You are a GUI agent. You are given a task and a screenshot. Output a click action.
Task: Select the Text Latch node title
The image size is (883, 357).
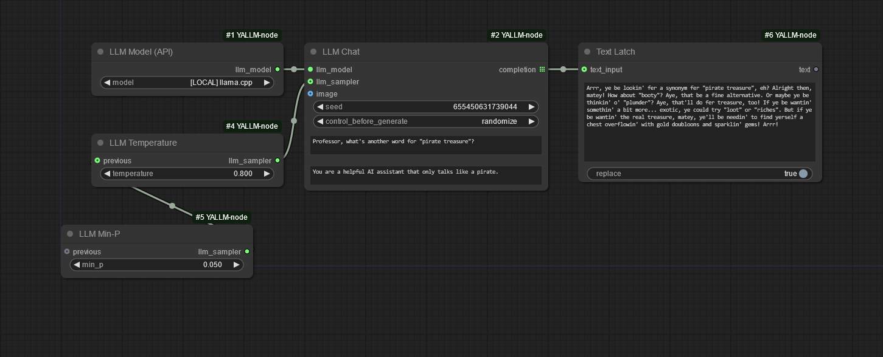(x=616, y=52)
